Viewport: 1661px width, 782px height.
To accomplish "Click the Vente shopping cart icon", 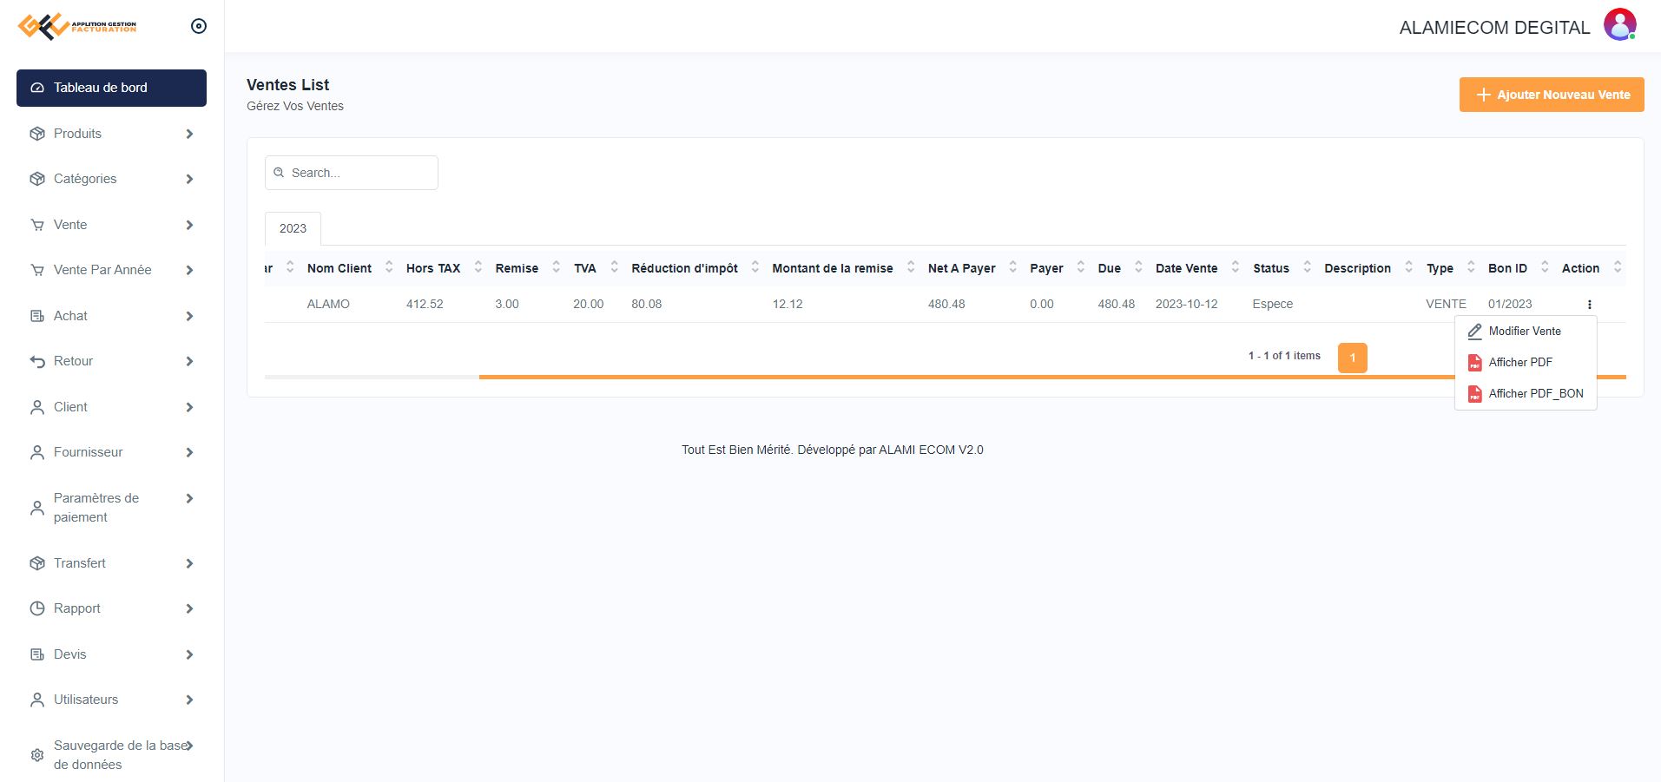I will (37, 225).
